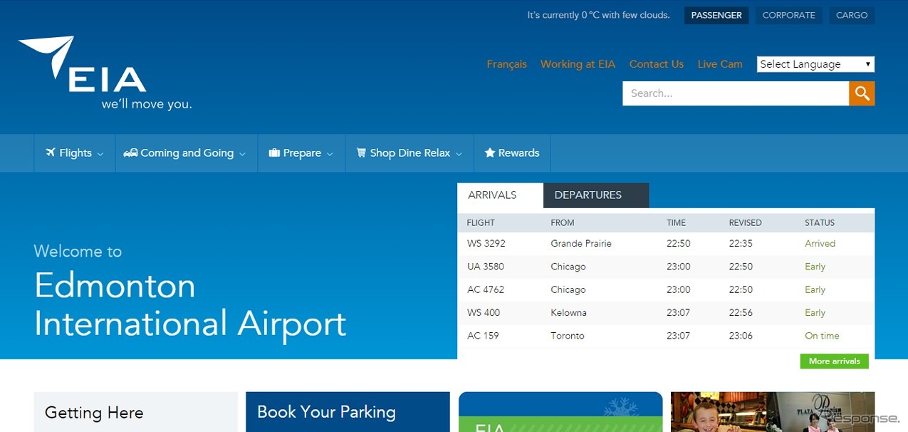The height and width of the screenshot is (432, 908).
Task: Open the Rewards menu item
Action: pos(512,153)
